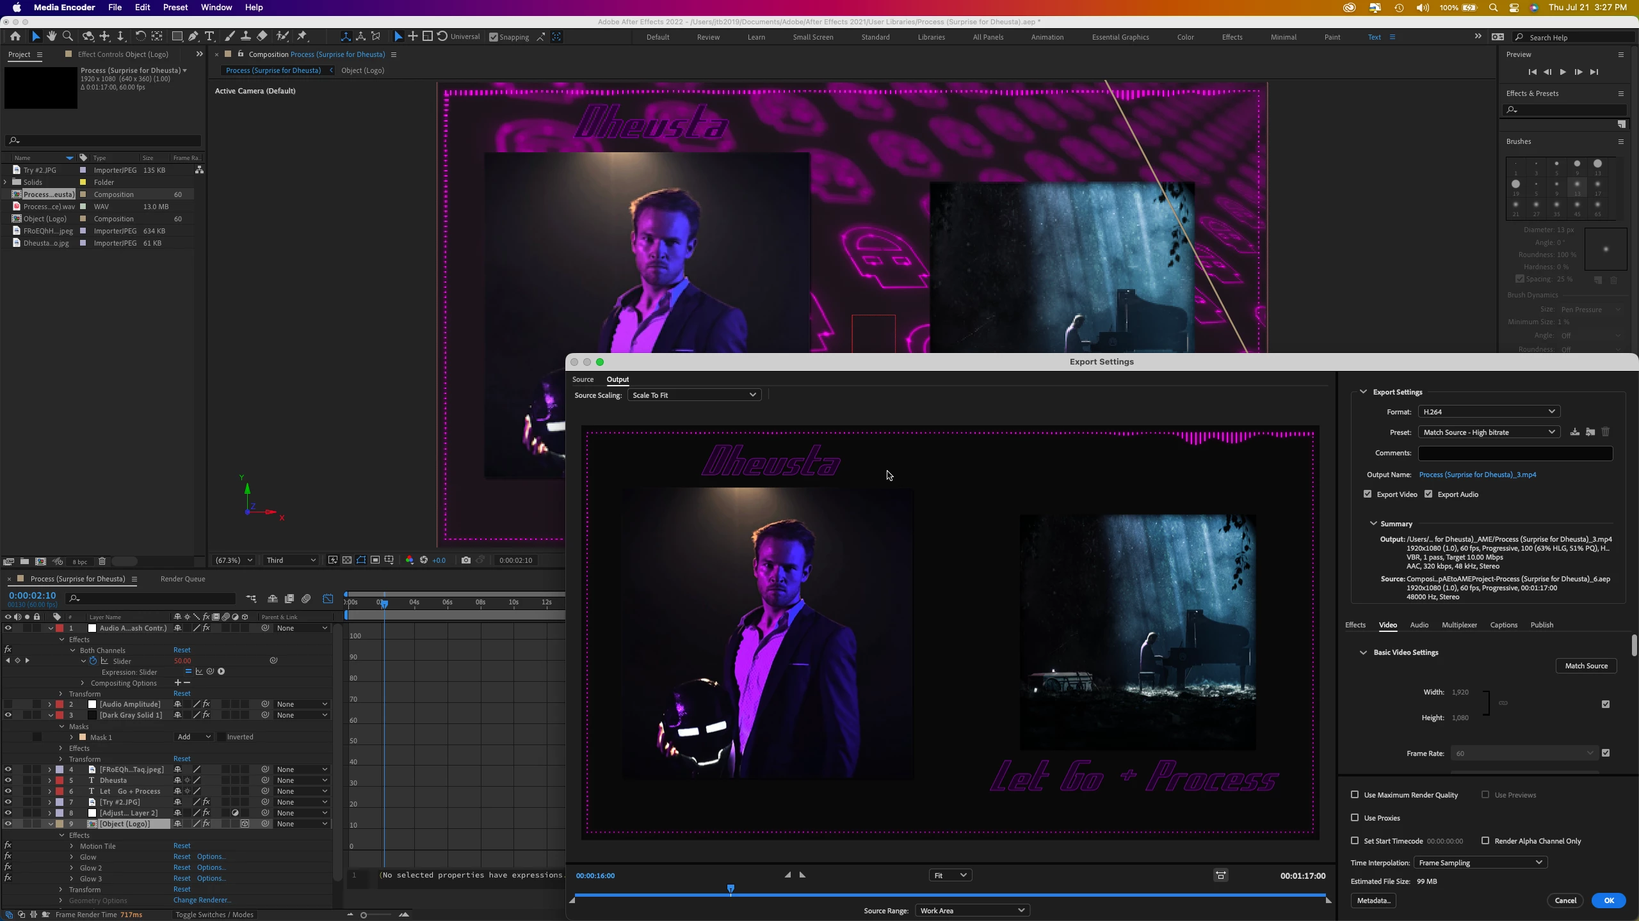Image resolution: width=1639 pixels, height=921 pixels.
Task: Select the Pen tool
Action: tap(193, 36)
